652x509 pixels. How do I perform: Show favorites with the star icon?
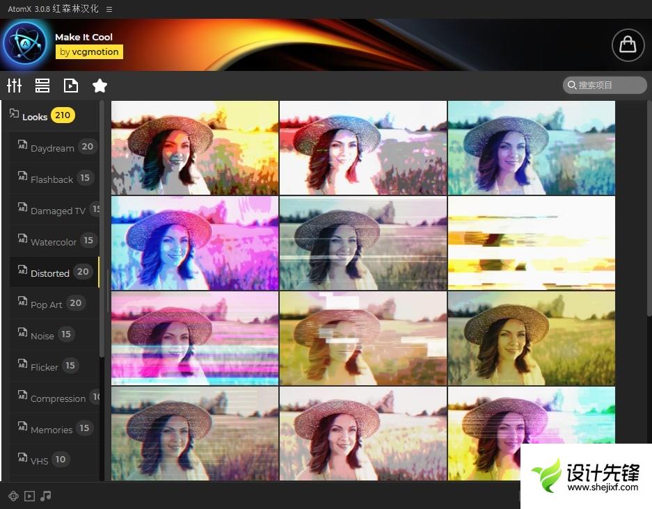(100, 86)
